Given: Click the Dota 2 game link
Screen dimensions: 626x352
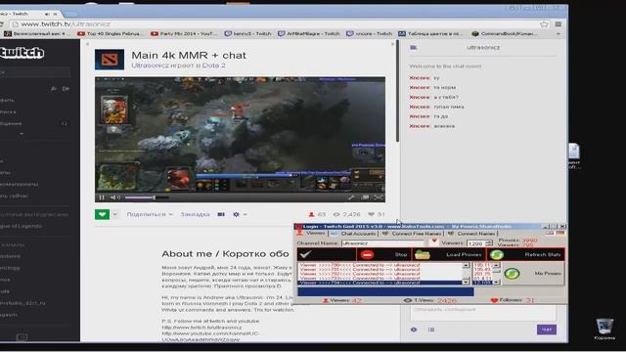Looking at the screenshot, I should [213, 66].
